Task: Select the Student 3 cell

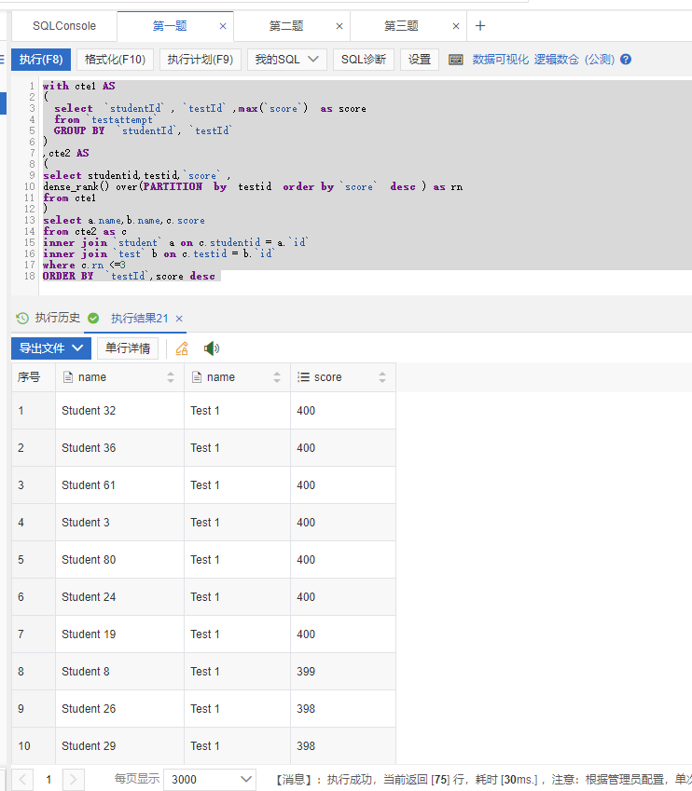Action: (x=119, y=523)
